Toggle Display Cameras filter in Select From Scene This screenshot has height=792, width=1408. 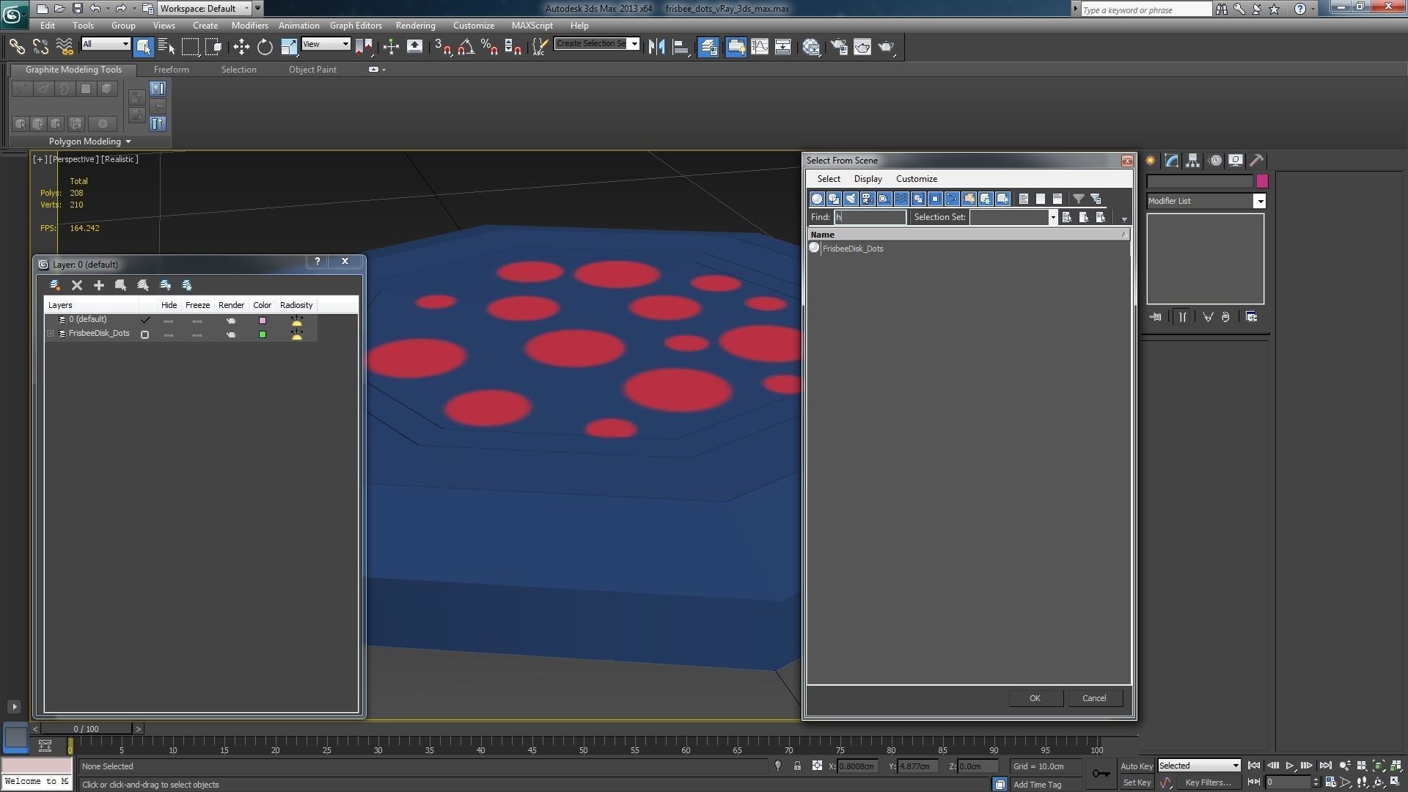867,199
